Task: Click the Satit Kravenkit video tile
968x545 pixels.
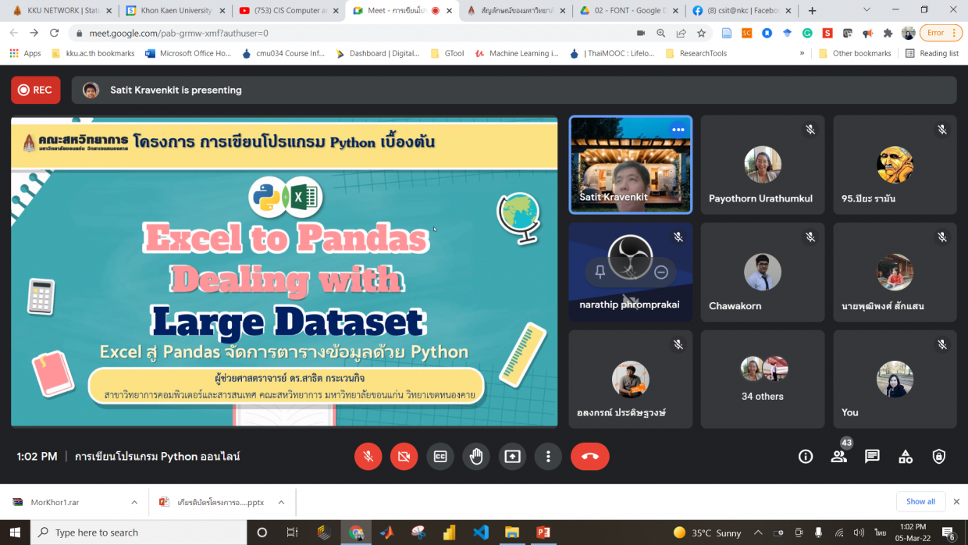Action: (630, 165)
